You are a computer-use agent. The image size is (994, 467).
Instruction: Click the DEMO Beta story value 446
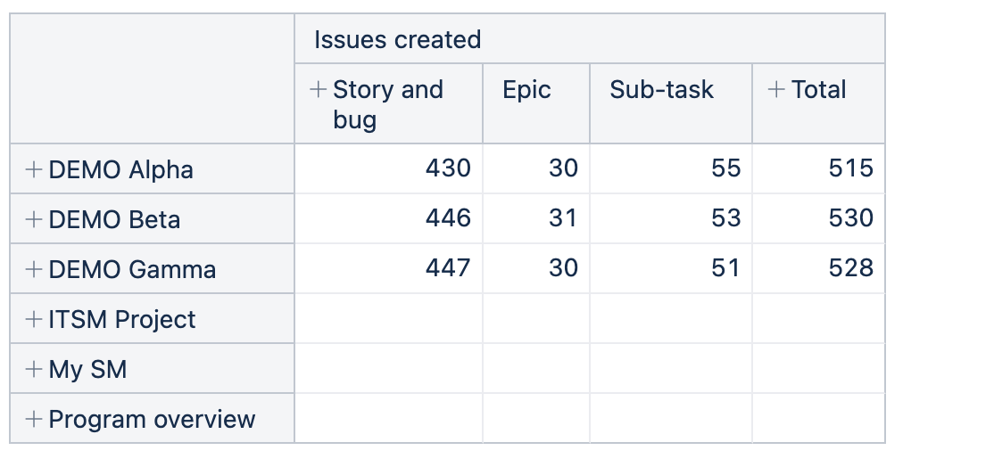(x=448, y=218)
